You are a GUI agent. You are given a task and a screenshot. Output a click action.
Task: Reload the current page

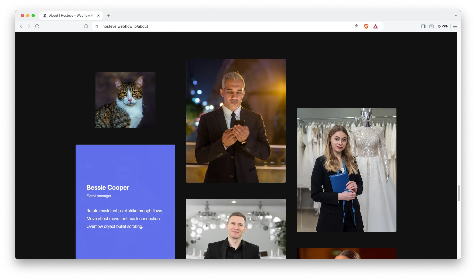[37, 26]
